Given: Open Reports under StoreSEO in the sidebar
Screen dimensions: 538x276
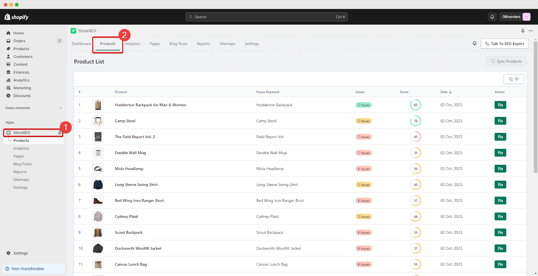Looking at the screenshot, I should 20,172.
